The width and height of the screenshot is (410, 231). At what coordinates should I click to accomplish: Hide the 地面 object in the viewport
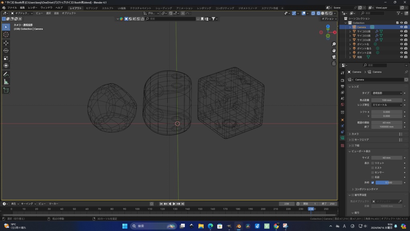(402, 57)
